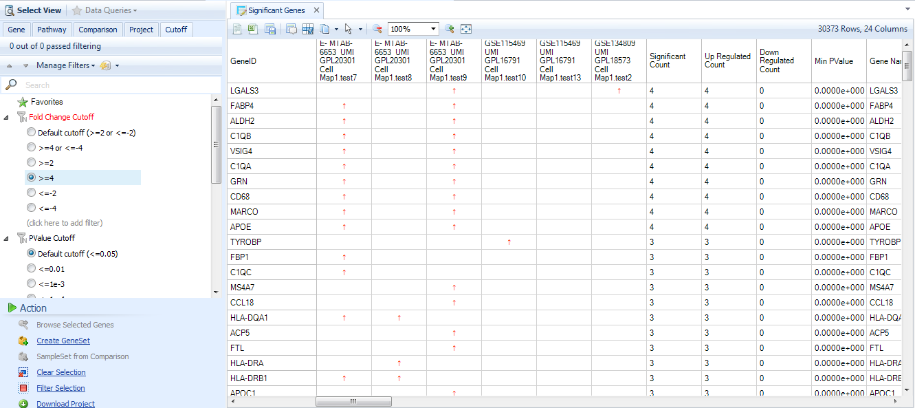The height and width of the screenshot is (408, 915).
Task: Select the '>=4' fold change radio button
Action: [x=31, y=178]
